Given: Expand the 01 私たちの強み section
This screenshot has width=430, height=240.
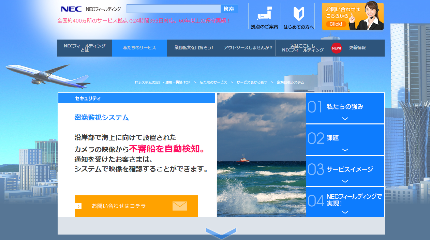Looking at the screenshot, I should point(345,108).
